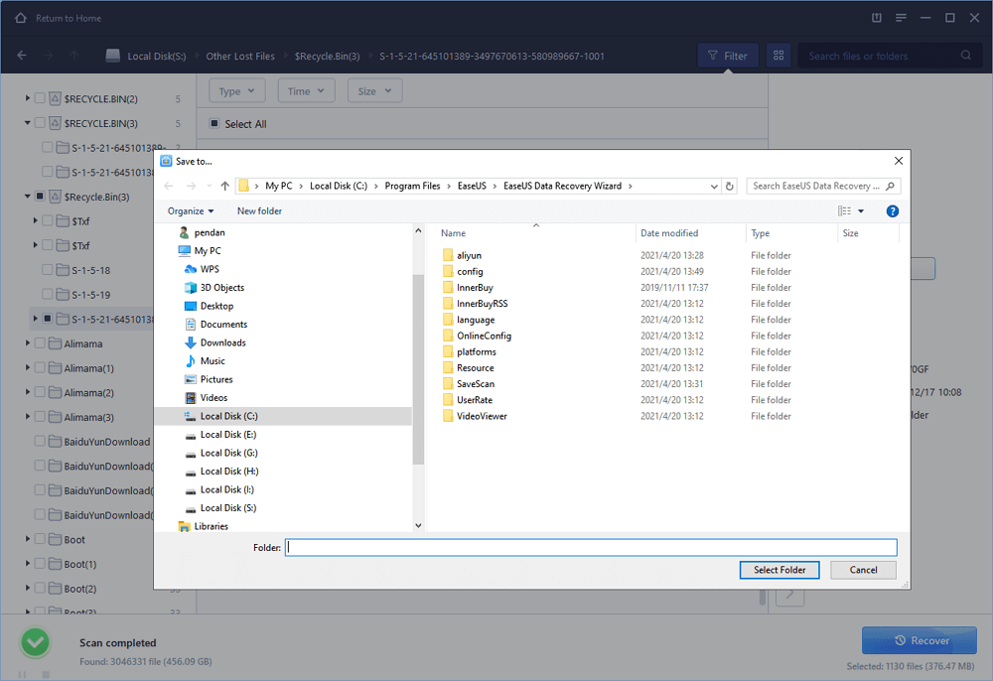This screenshot has height=681, width=993.
Task: Select Downloads in the navigation pane
Action: click(222, 342)
